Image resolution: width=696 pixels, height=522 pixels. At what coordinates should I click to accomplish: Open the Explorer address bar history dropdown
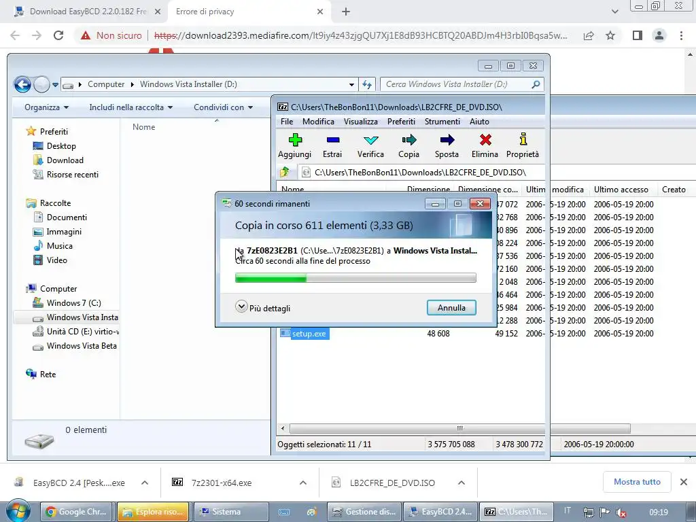click(351, 84)
